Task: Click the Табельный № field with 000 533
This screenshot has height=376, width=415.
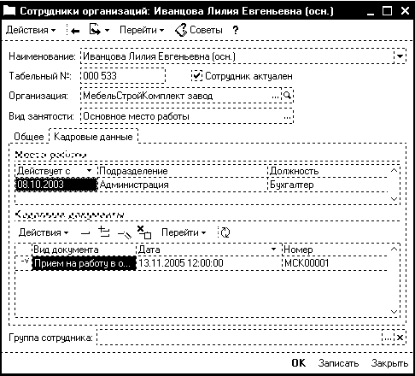Action: [x=123, y=76]
